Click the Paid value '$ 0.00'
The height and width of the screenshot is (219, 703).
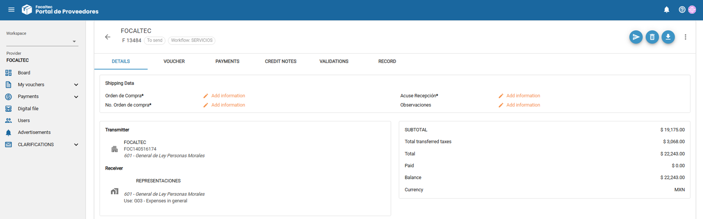coord(678,166)
